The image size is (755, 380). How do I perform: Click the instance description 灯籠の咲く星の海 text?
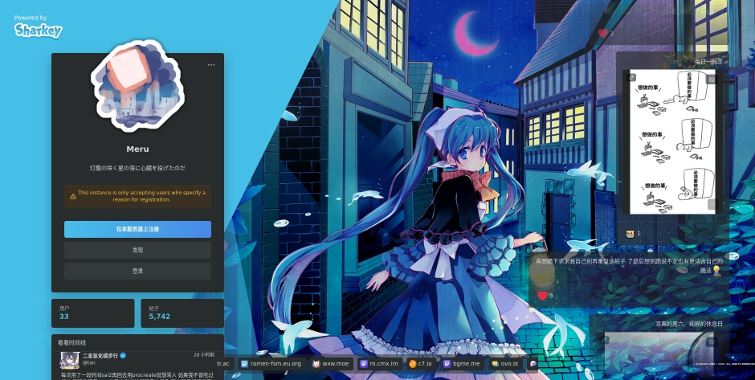tap(137, 168)
